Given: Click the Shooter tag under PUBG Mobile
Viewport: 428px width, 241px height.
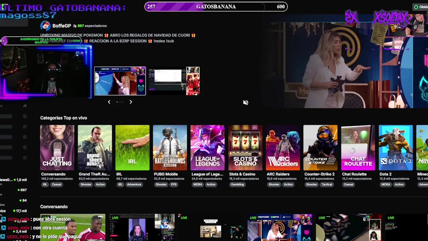Looking at the screenshot, I should 161,184.
